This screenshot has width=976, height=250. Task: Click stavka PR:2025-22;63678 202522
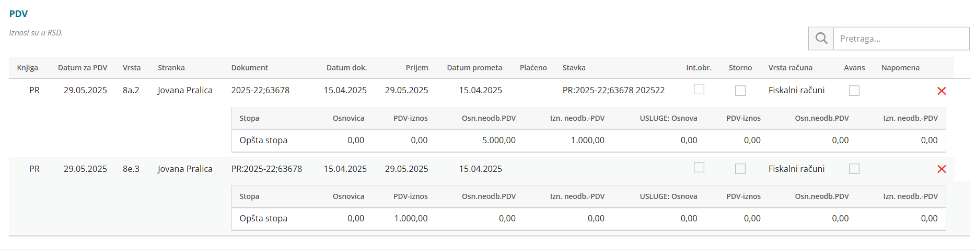pos(613,90)
